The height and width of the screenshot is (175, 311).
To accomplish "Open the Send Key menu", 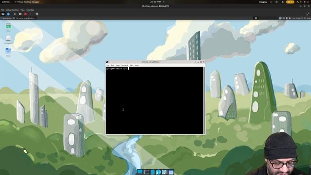I will click(x=30, y=10).
